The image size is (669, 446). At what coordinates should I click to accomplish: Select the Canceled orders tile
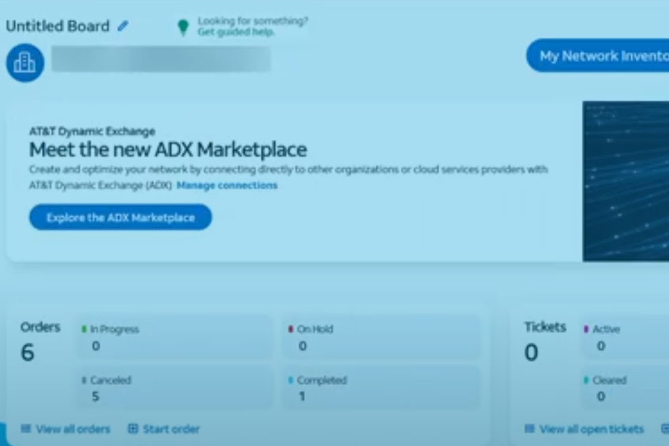(174, 387)
